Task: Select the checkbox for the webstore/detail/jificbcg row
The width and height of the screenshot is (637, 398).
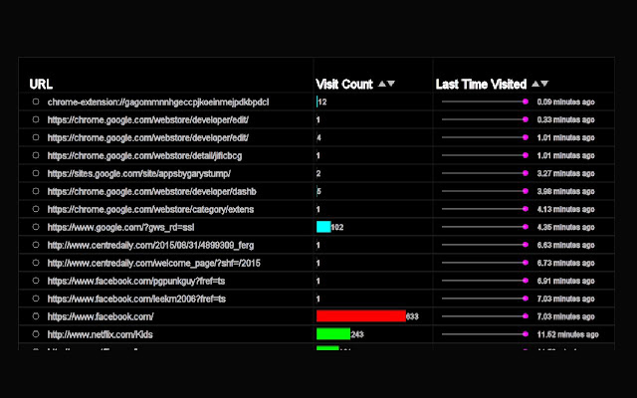Action: [36, 155]
